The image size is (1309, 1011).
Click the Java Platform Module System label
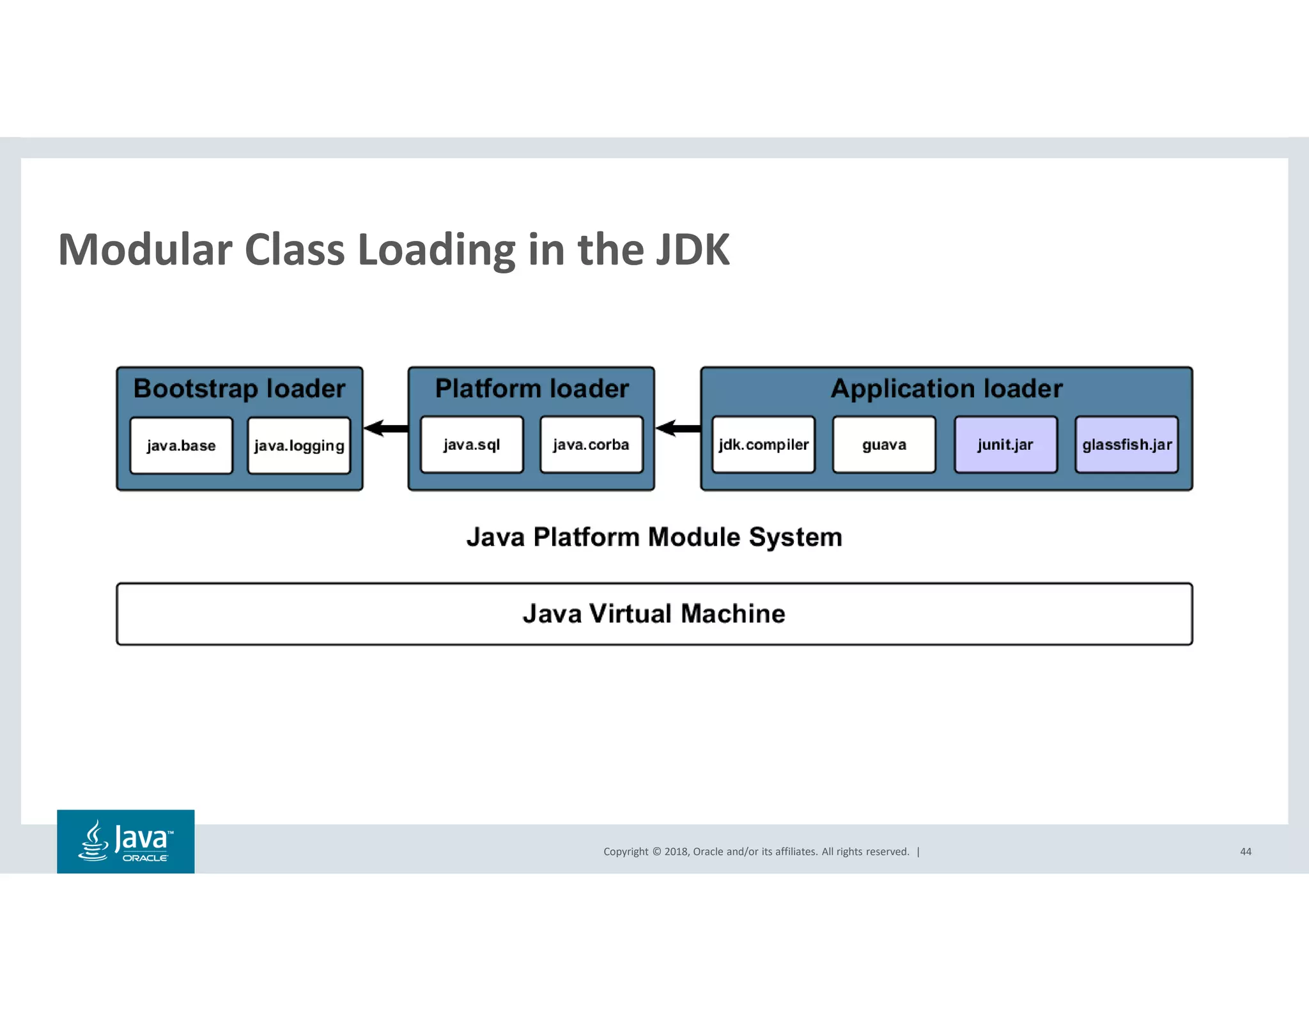(654, 537)
